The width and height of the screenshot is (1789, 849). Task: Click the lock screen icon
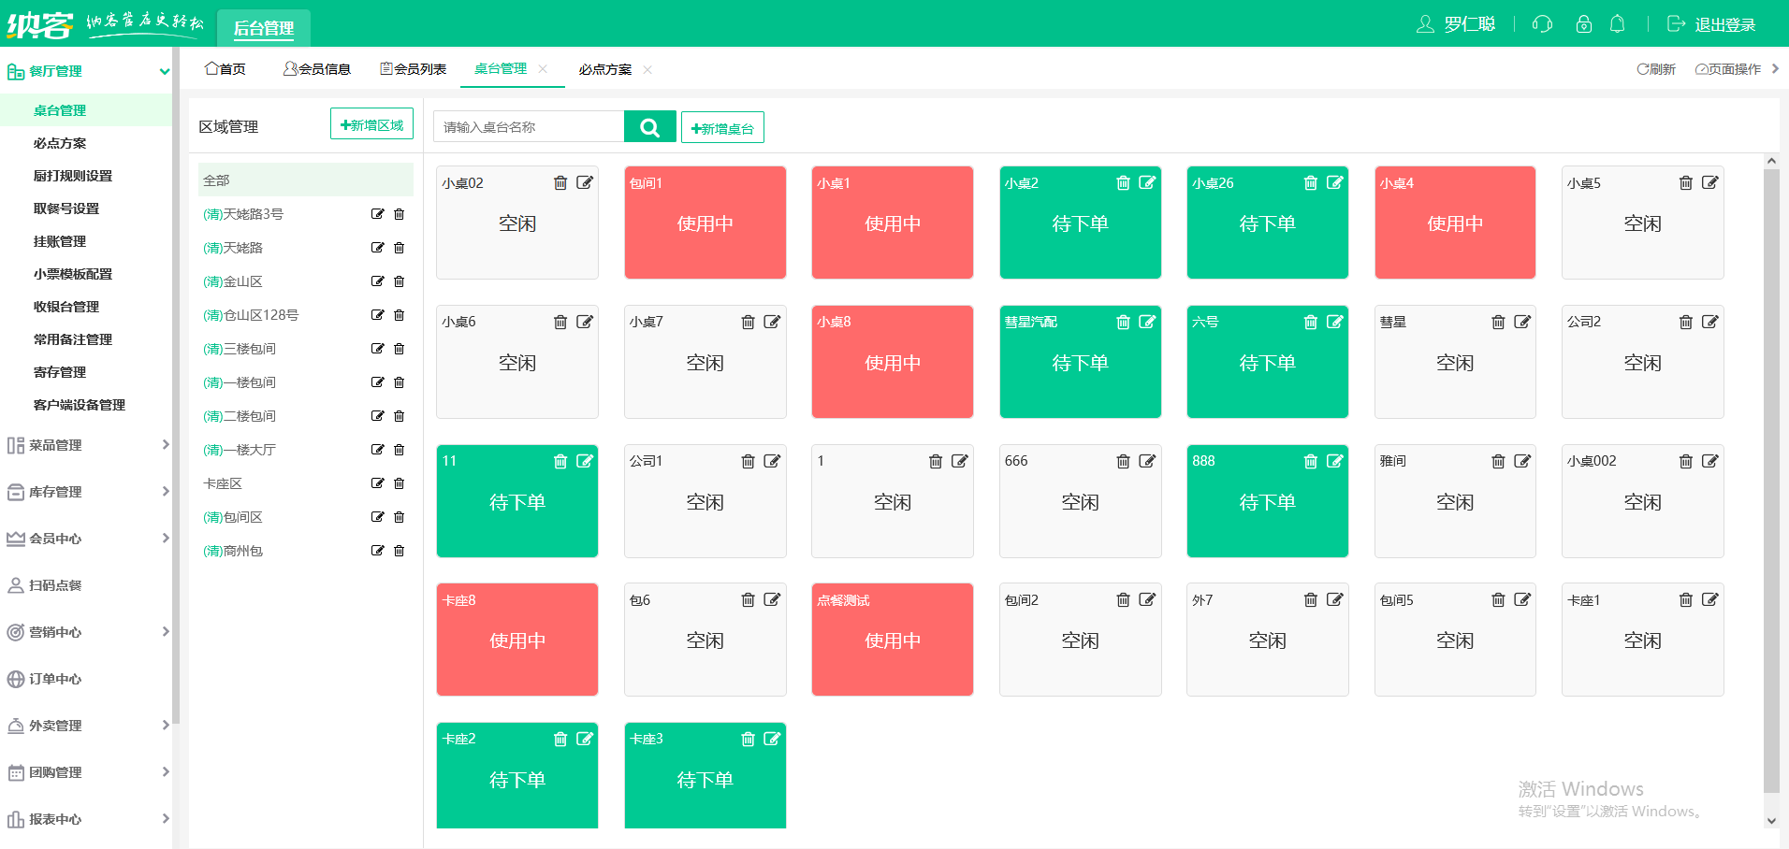pyautogui.click(x=1583, y=24)
